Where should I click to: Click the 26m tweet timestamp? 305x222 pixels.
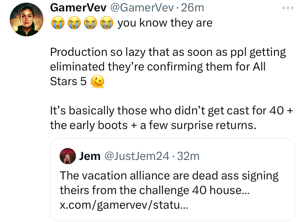192,8
